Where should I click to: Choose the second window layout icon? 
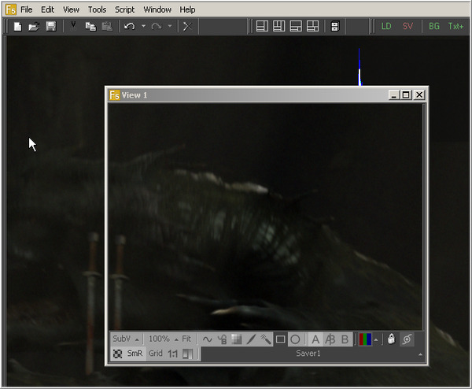[x=278, y=26]
